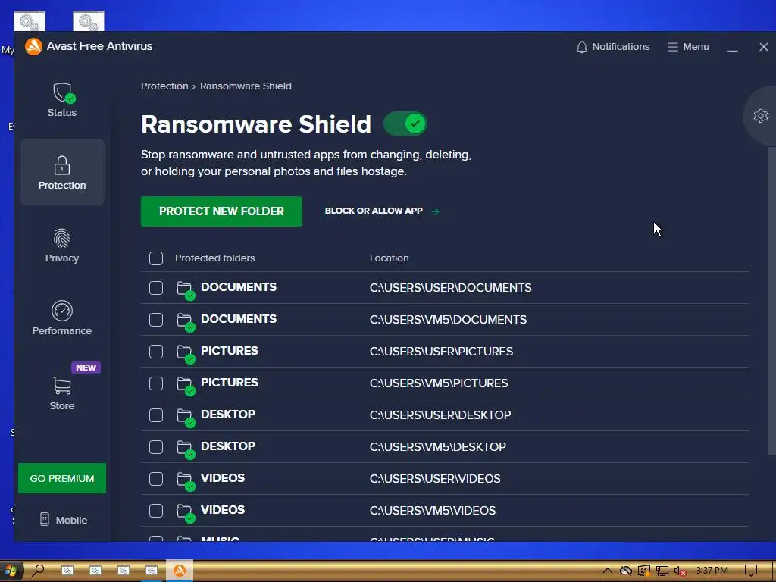776x582 pixels.
Task: Open the Action Center notification icon
Action: 751,571
